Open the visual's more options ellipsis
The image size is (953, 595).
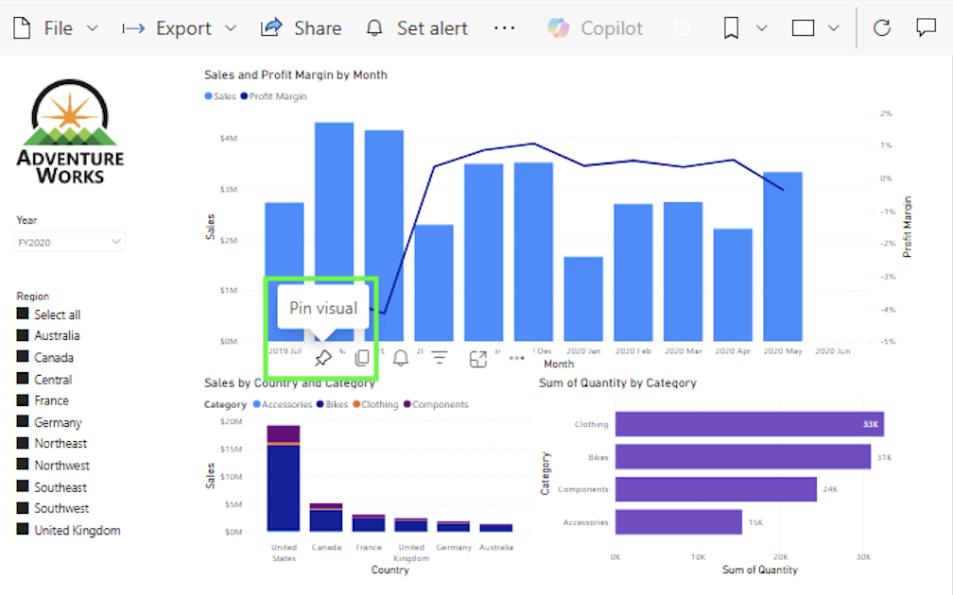pyautogui.click(x=516, y=358)
